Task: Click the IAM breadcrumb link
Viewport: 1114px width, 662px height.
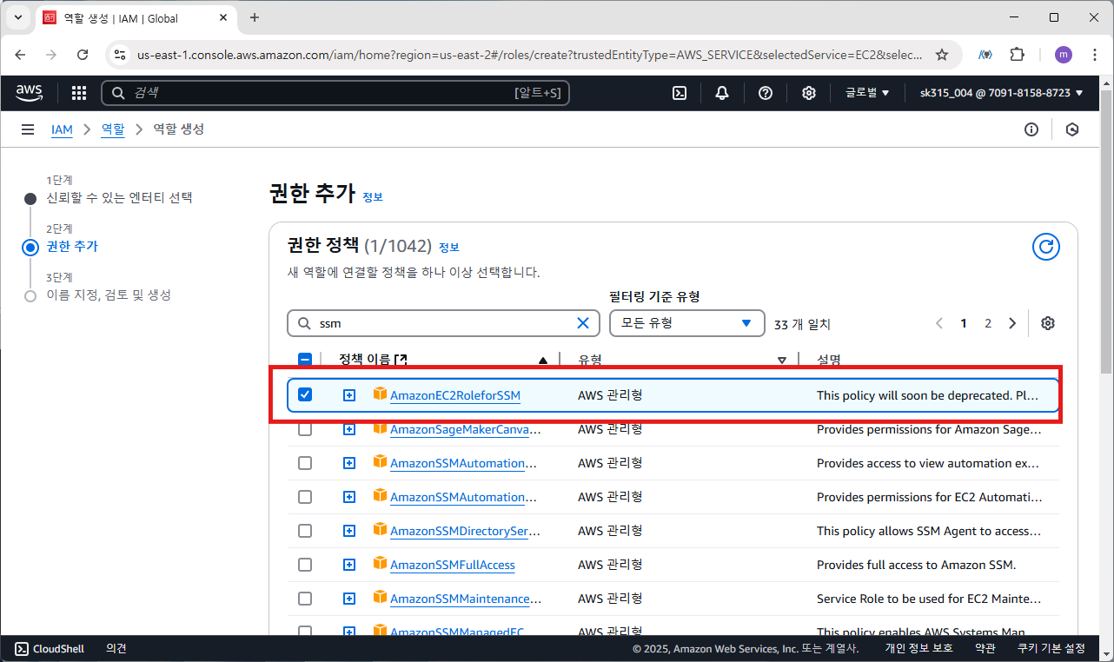Action: (62, 129)
